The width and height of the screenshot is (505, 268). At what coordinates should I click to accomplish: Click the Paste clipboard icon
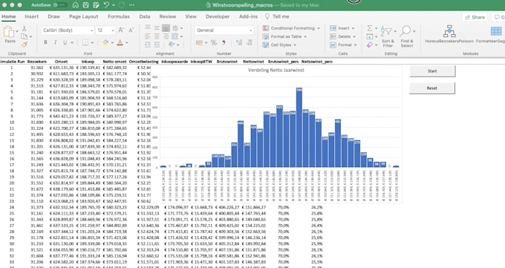coord(8,33)
